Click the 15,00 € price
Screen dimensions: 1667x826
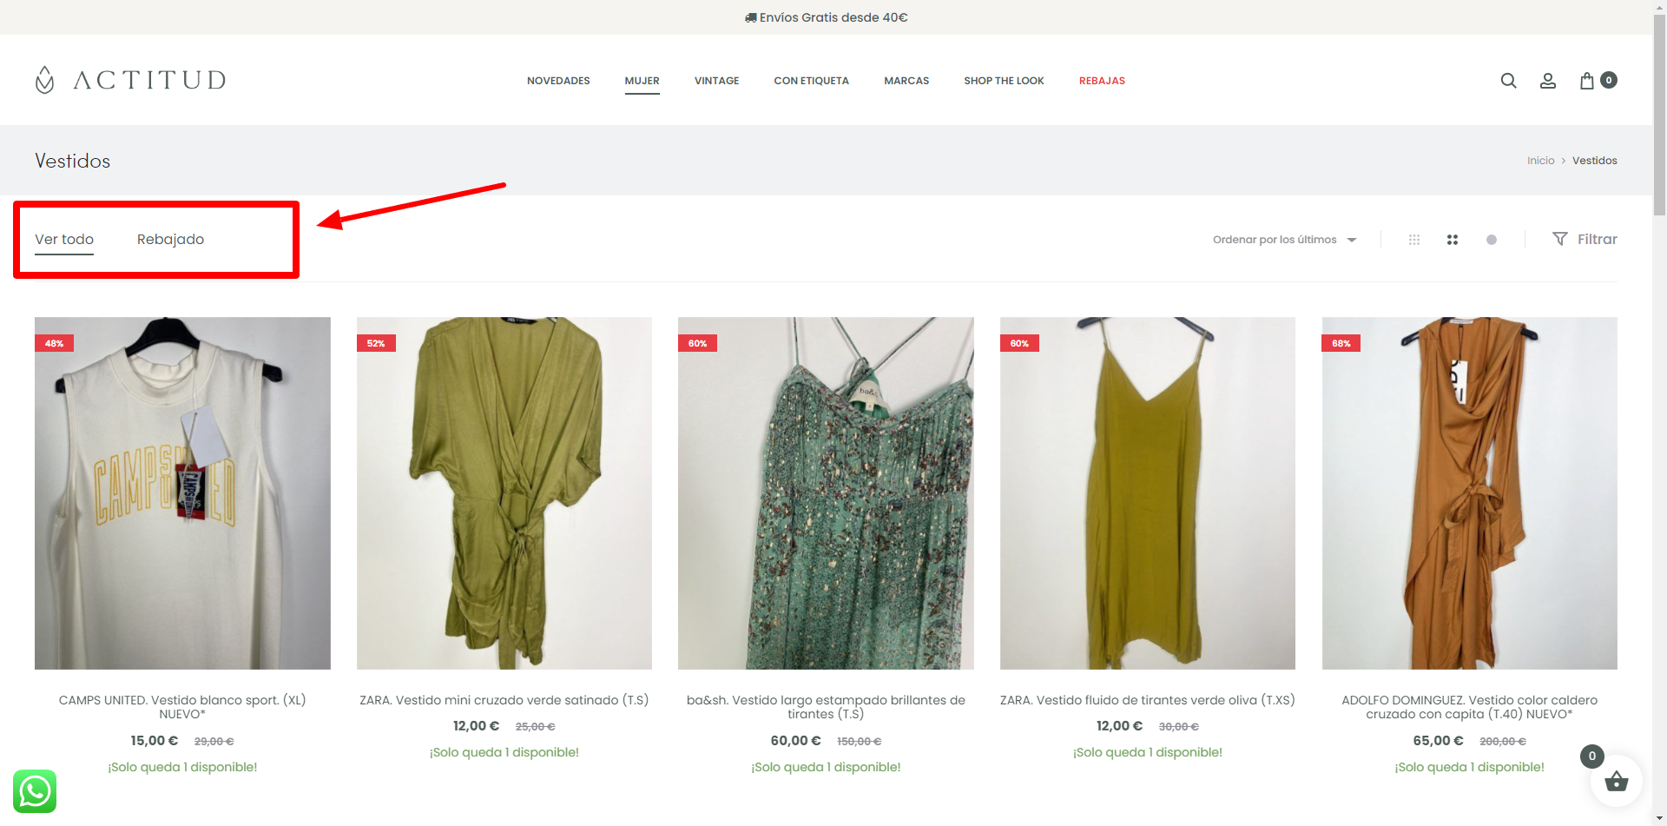(155, 741)
